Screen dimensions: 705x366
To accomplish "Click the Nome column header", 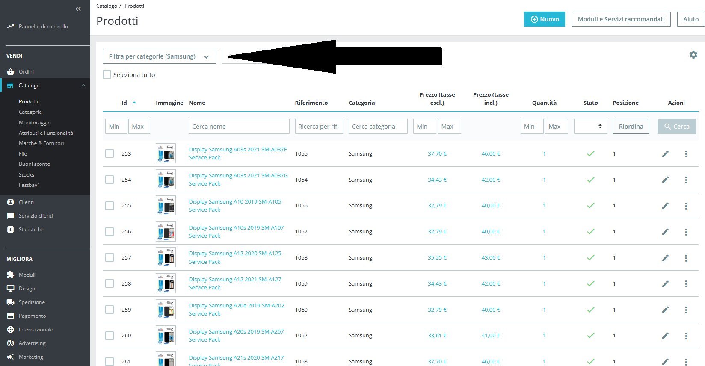I will click(x=197, y=103).
